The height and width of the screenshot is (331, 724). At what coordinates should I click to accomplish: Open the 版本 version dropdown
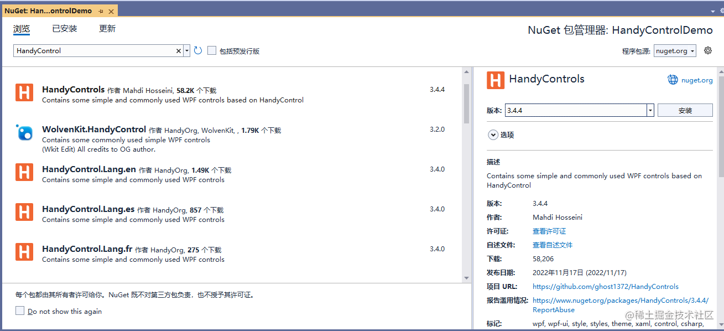click(649, 110)
